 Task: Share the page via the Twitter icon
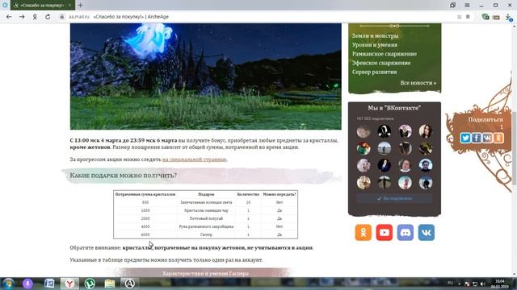point(465,138)
